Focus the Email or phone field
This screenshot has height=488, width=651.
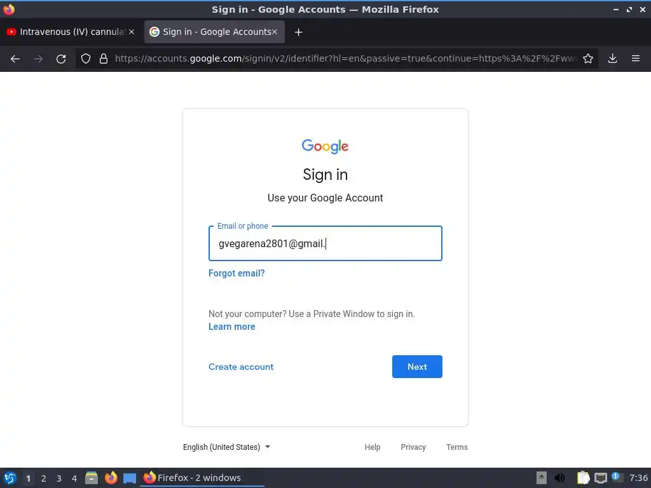pyautogui.click(x=325, y=243)
